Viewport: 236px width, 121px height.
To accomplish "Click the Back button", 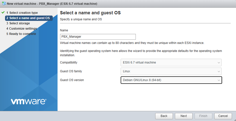I will [164, 116].
